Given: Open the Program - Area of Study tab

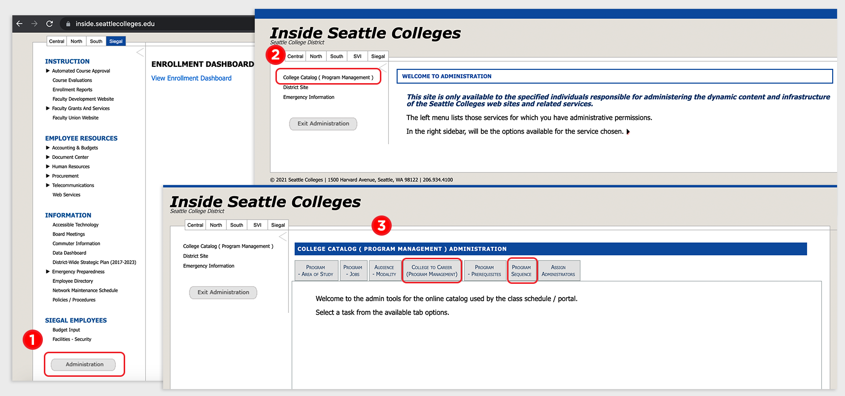Looking at the screenshot, I should pos(316,271).
